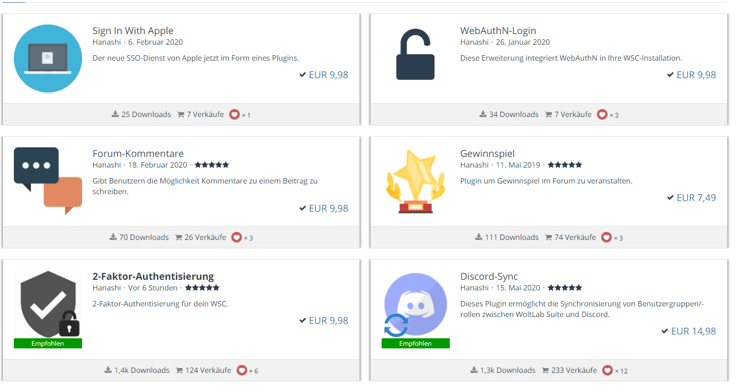Click the heart icon under WebAuthN-Login
736x392 pixels.
[x=602, y=114]
